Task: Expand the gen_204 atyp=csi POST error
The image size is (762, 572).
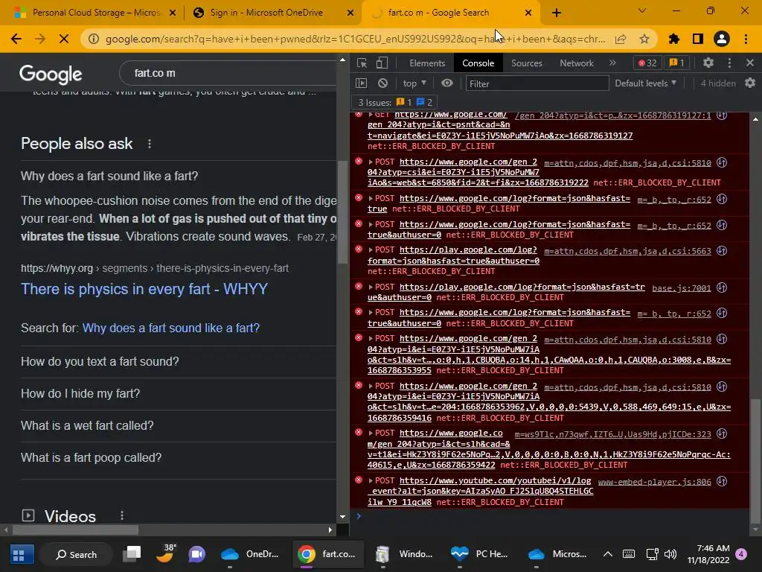Action: [371, 162]
